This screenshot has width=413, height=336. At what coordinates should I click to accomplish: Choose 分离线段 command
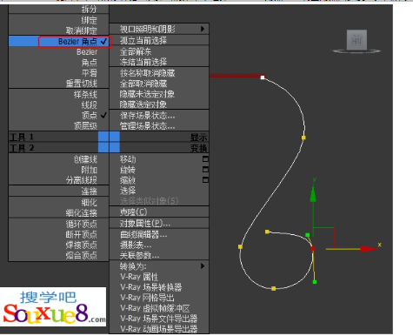58,180
